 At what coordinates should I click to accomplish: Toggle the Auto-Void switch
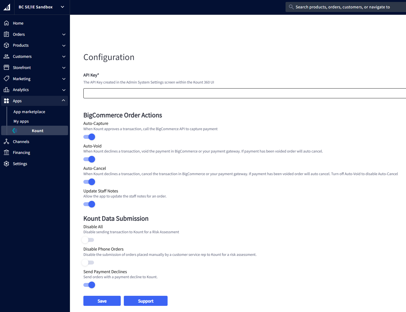89,159
